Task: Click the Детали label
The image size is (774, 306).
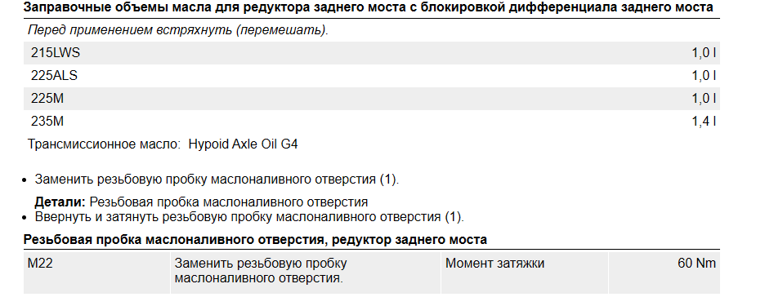Action: coord(60,202)
